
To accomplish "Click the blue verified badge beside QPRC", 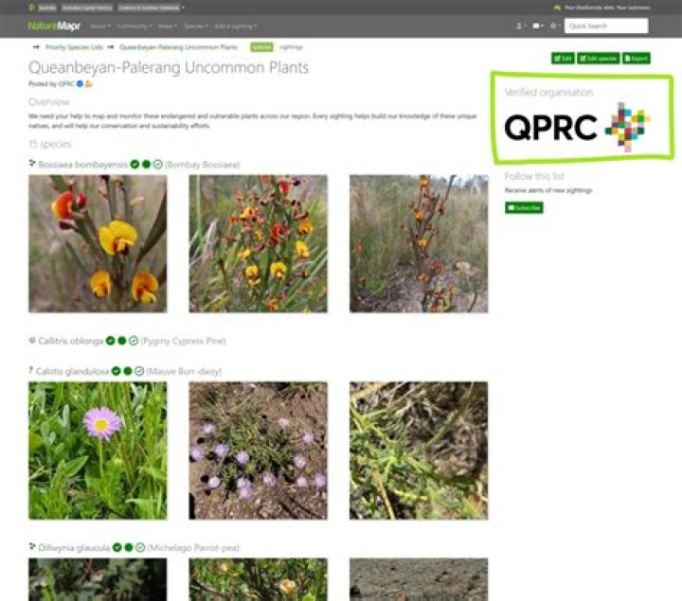I will coord(80,84).
